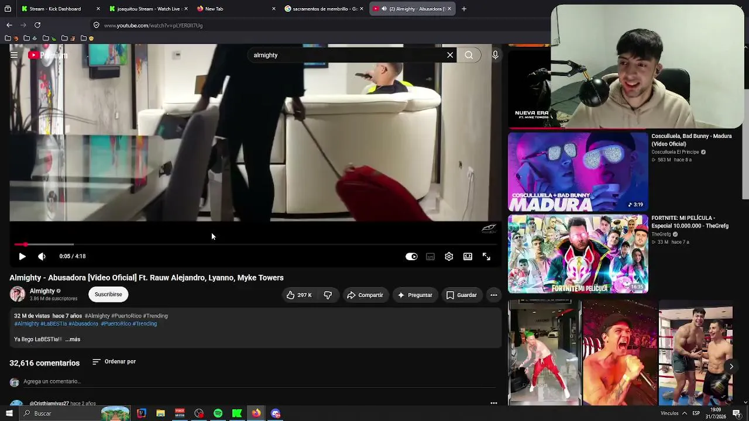Click the Preguntar button

(x=414, y=295)
